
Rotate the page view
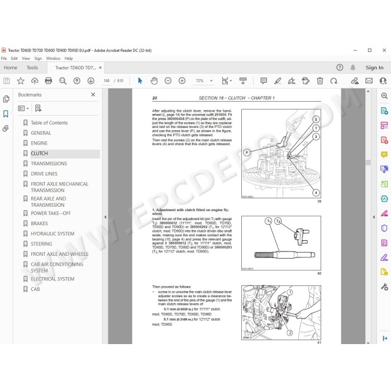click(334, 80)
